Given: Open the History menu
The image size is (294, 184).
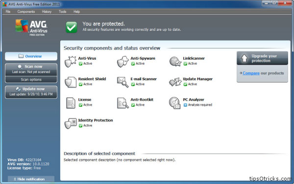Looking at the screenshot, I should click(47, 12).
